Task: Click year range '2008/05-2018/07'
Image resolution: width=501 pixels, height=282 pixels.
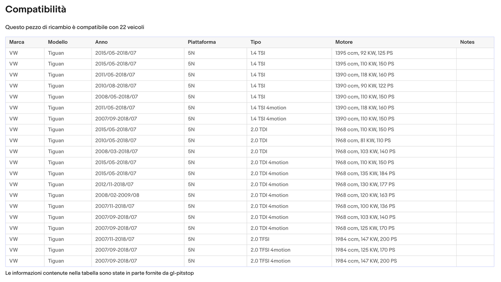Action: (116, 97)
